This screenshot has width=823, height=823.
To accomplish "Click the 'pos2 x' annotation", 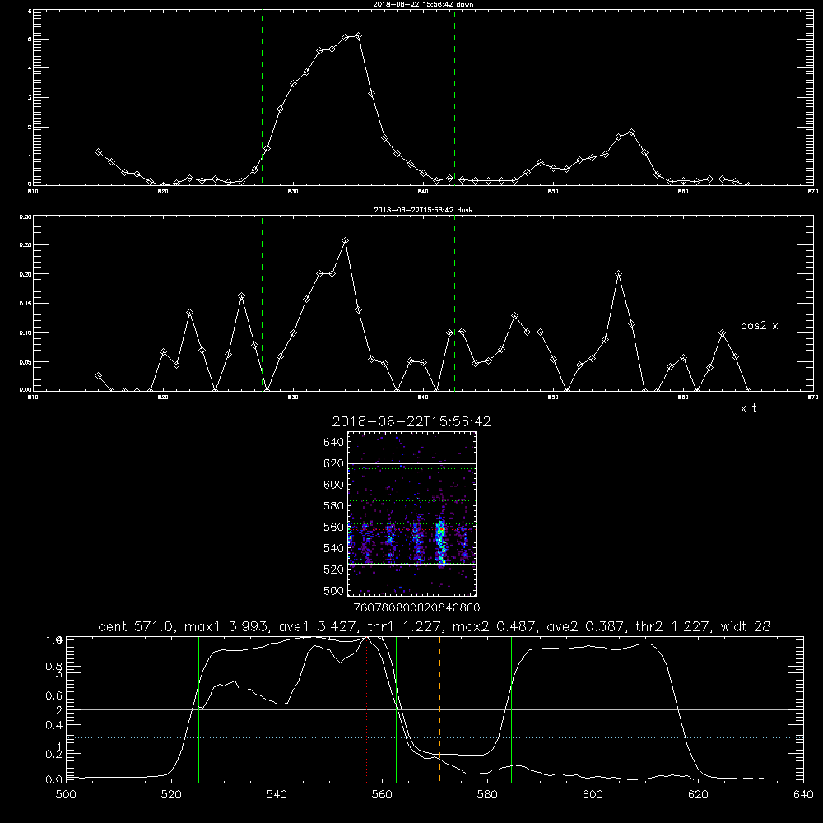I will point(759,326).
